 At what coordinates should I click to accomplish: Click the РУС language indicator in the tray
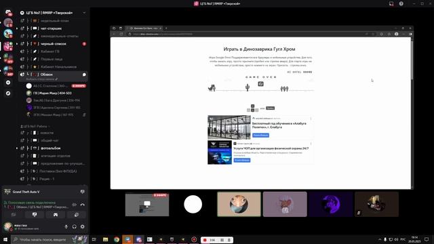[403, 239]
